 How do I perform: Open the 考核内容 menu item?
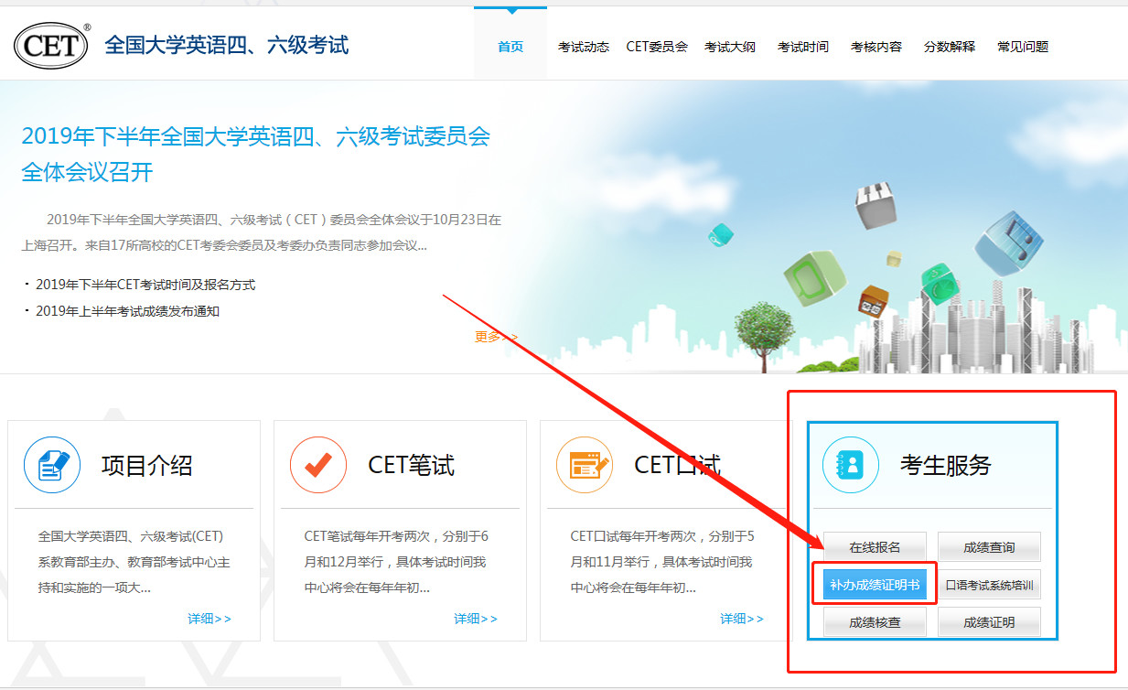click(876, 47)
